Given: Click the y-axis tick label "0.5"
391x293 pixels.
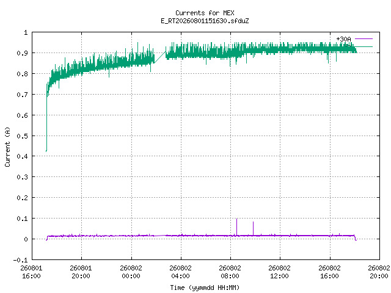Looking at the screenshot, I should pos(22,136).
